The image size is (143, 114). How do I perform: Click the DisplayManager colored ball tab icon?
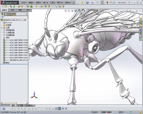(x=14, y=14)
